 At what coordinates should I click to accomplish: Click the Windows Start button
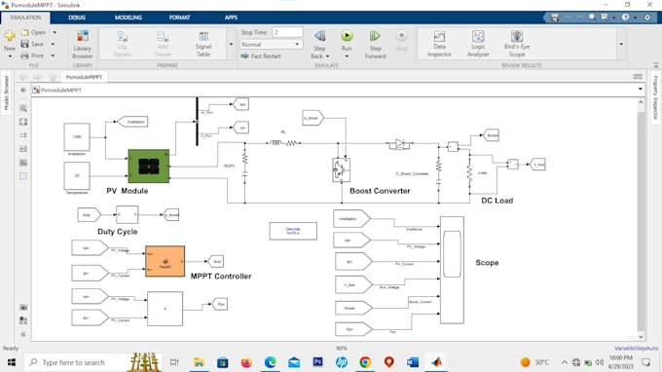tap(12, 362)
